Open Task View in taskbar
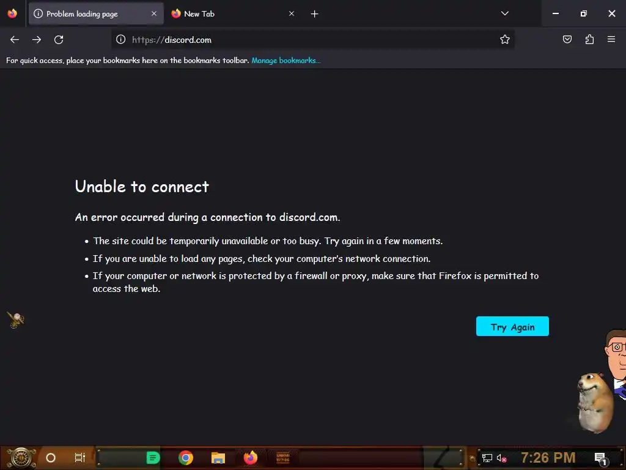This screenshot has height=470, width=626. [80, 458]
